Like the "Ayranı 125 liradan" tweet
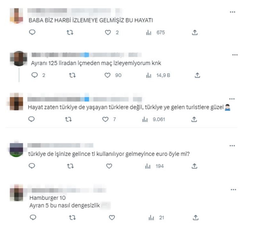Viewport: 261px width, 235px height. click(107, 75)
